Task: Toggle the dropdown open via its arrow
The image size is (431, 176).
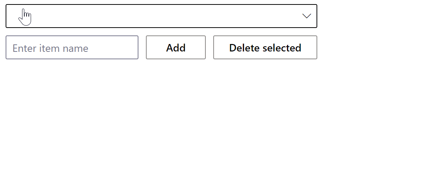Action: [306, 16]
